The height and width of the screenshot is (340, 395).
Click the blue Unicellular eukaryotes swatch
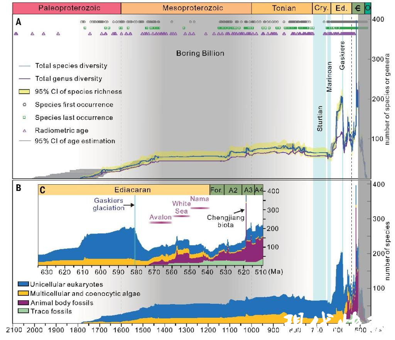[23, 284]
